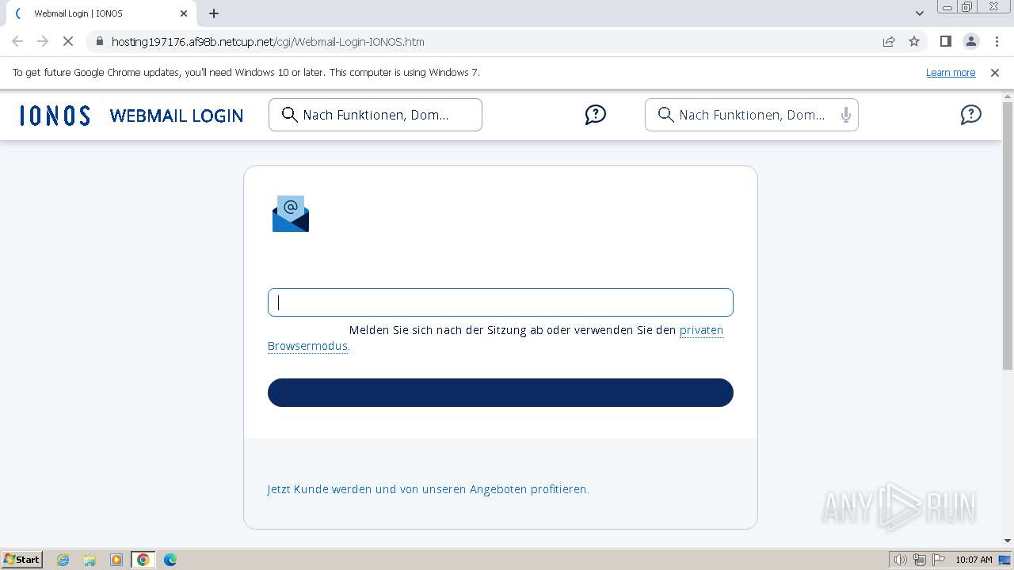The width and height of the screenshot is (1014, 570).
Task: Click the volume tray icon
Action: click(x=901, y=560)
